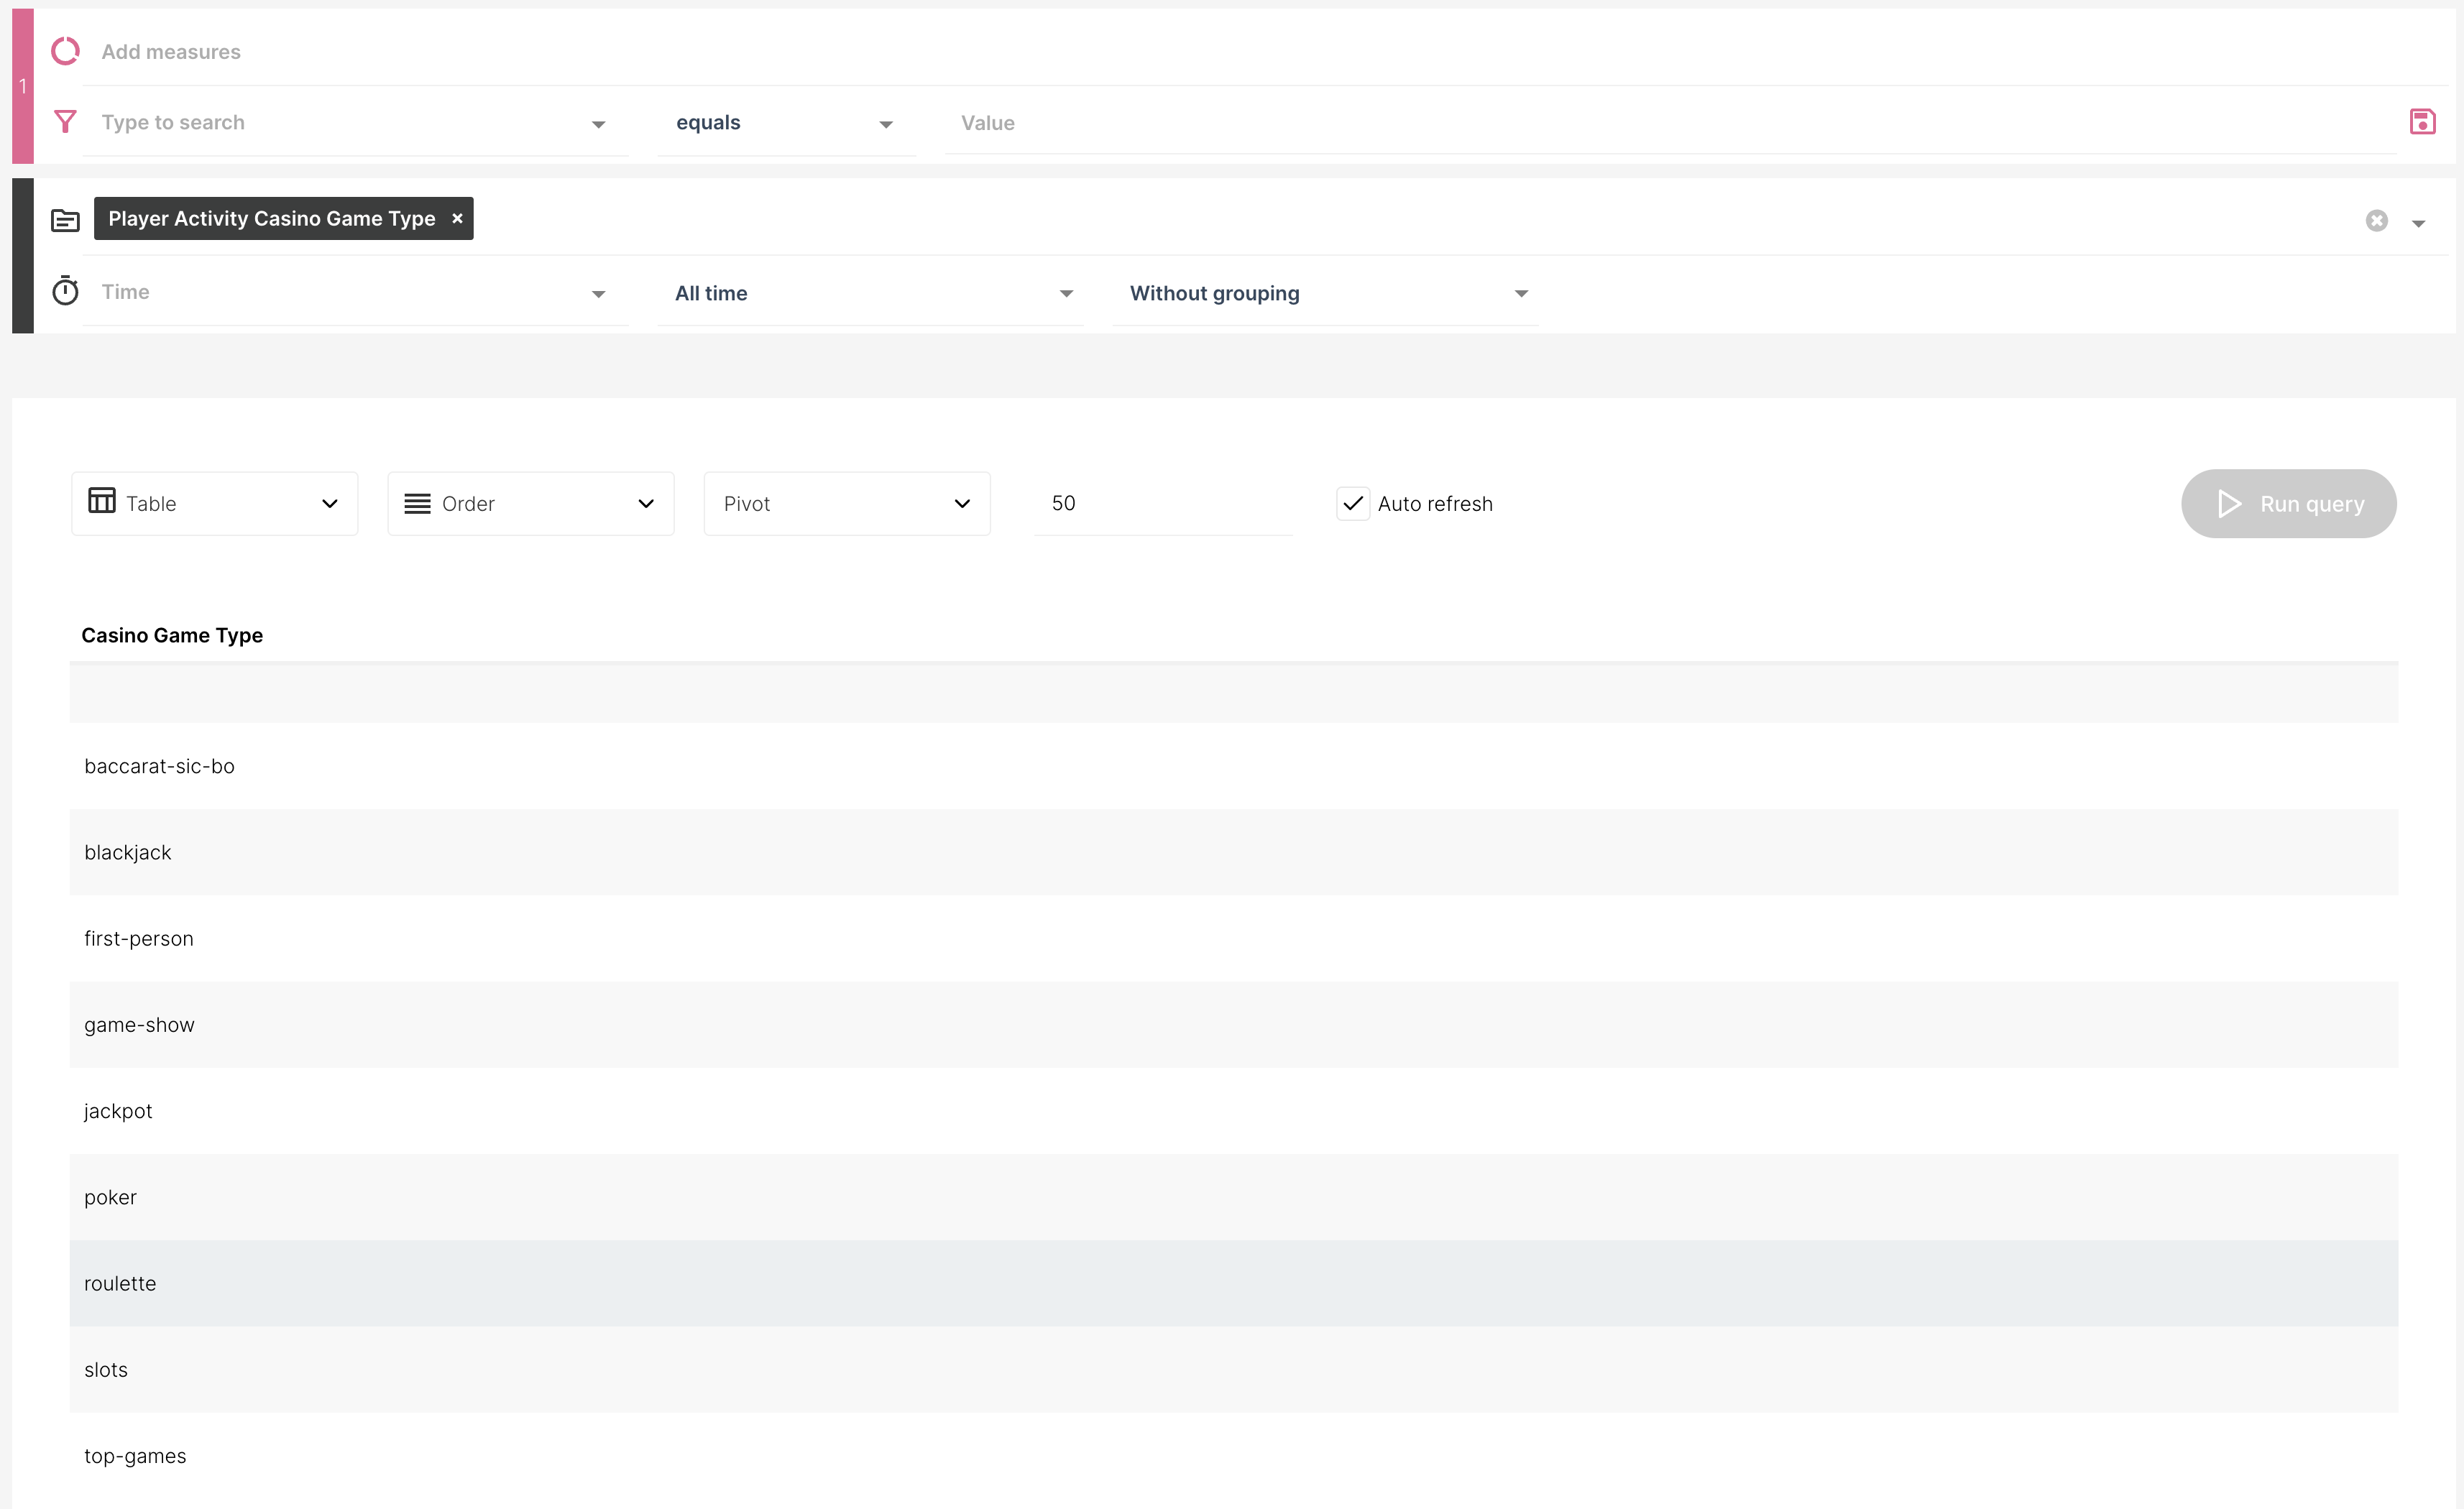Toggle the Auto refresh checkbox
2464x1509 pixels.
[1352, 503]
